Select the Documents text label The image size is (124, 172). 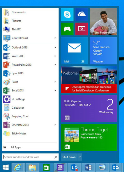click(19, 12)
